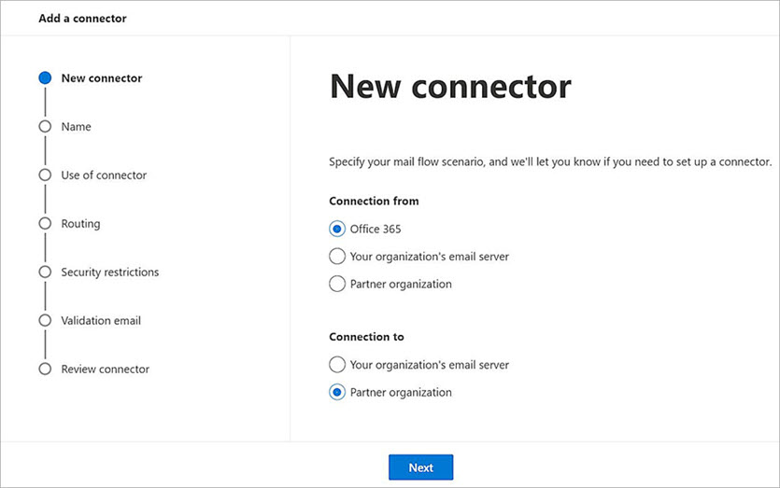This screenshot has height=488, width=780.
Task: Click the Add a connector title
Action: point(82,19)
